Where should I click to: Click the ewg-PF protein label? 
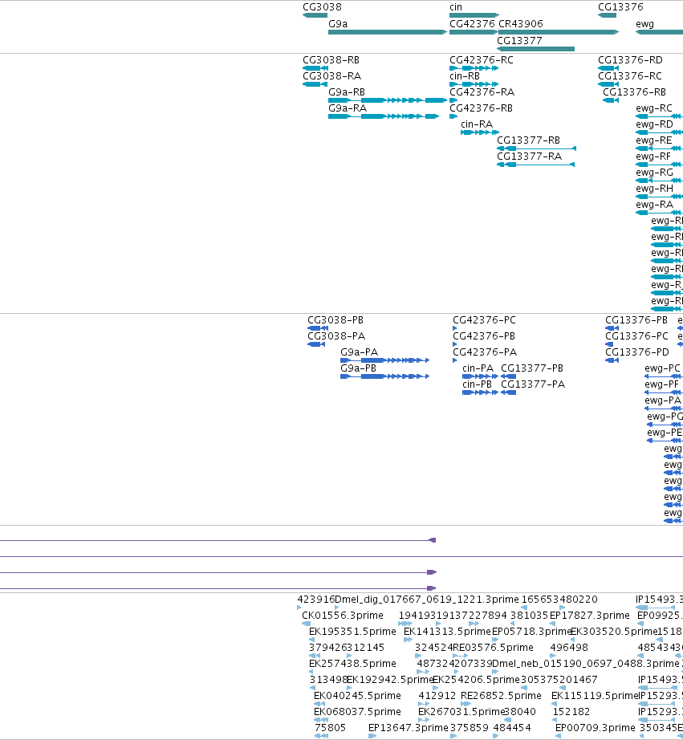pyautogui.click(x=662, y=384)
